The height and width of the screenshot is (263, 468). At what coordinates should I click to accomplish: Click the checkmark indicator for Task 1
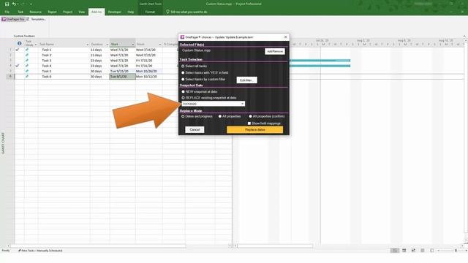pyautogui.click(x=18, y=50)
